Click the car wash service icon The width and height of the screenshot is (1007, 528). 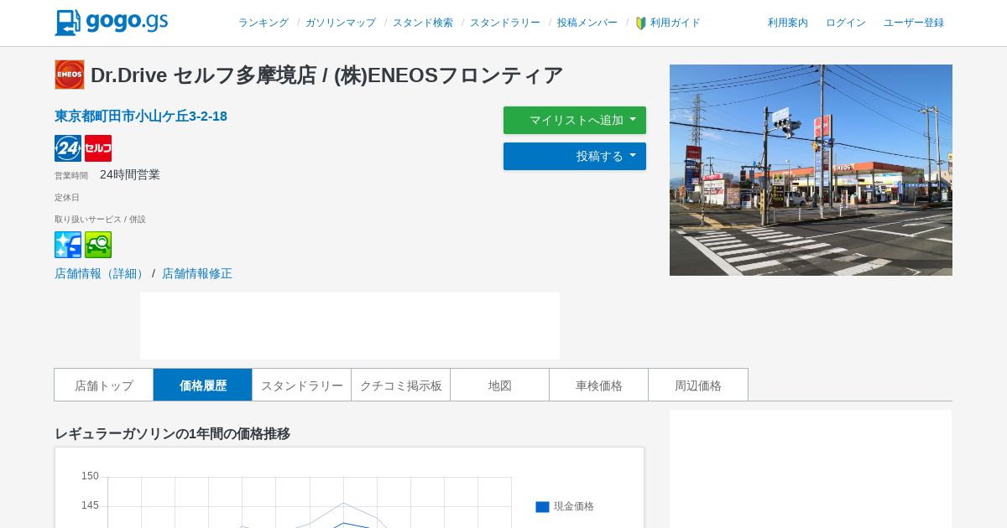pyautogui.click(x=68, y=245)
